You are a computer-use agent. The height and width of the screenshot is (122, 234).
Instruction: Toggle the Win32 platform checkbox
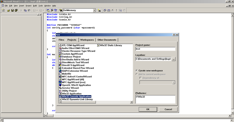click(137, 97)
